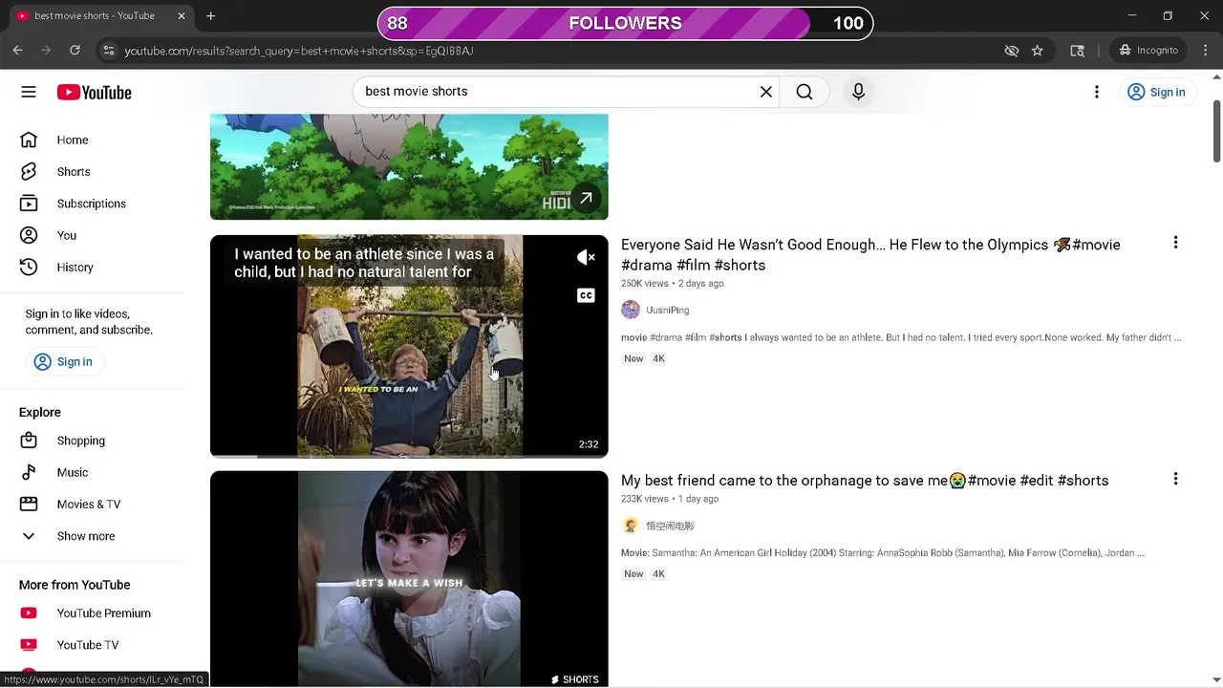Open YouTube settings three-dot menu in header
This screenshot has height=688, width=1223.
1097,92
